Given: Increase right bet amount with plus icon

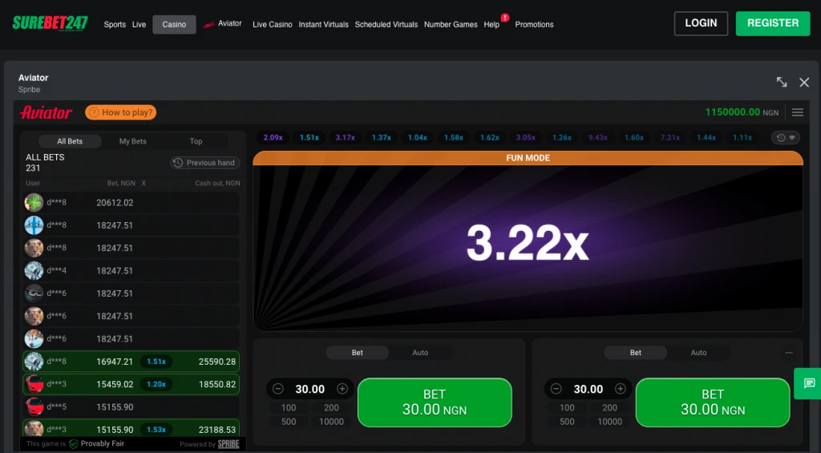Looking at the screenshot, I should click(621, 389).
